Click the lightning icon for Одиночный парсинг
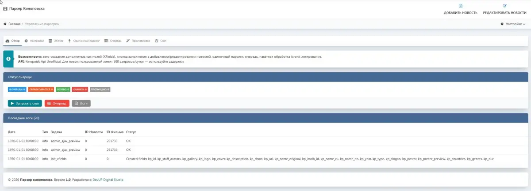This screenshot has height=191, width=531. (x=69, y=41)
